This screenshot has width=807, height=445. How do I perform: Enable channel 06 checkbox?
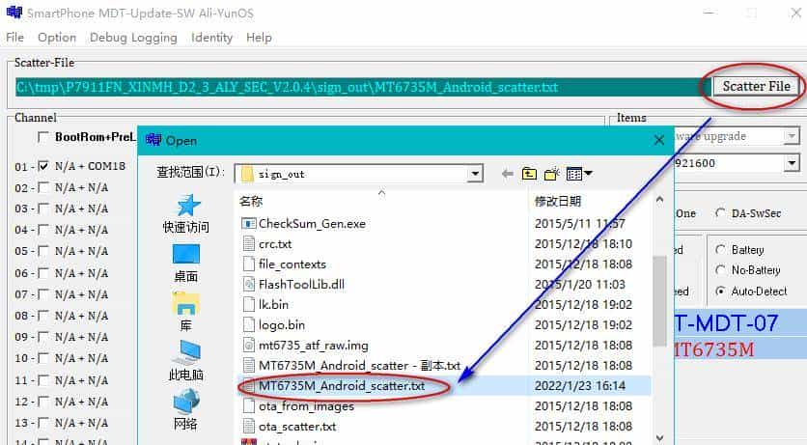tap(43, 272)
